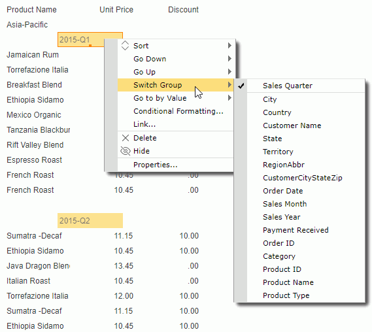Screen dimensions: 372x332
Task: Switch group to Product Type
Action: pyautogui.click(x=306, y=295)
